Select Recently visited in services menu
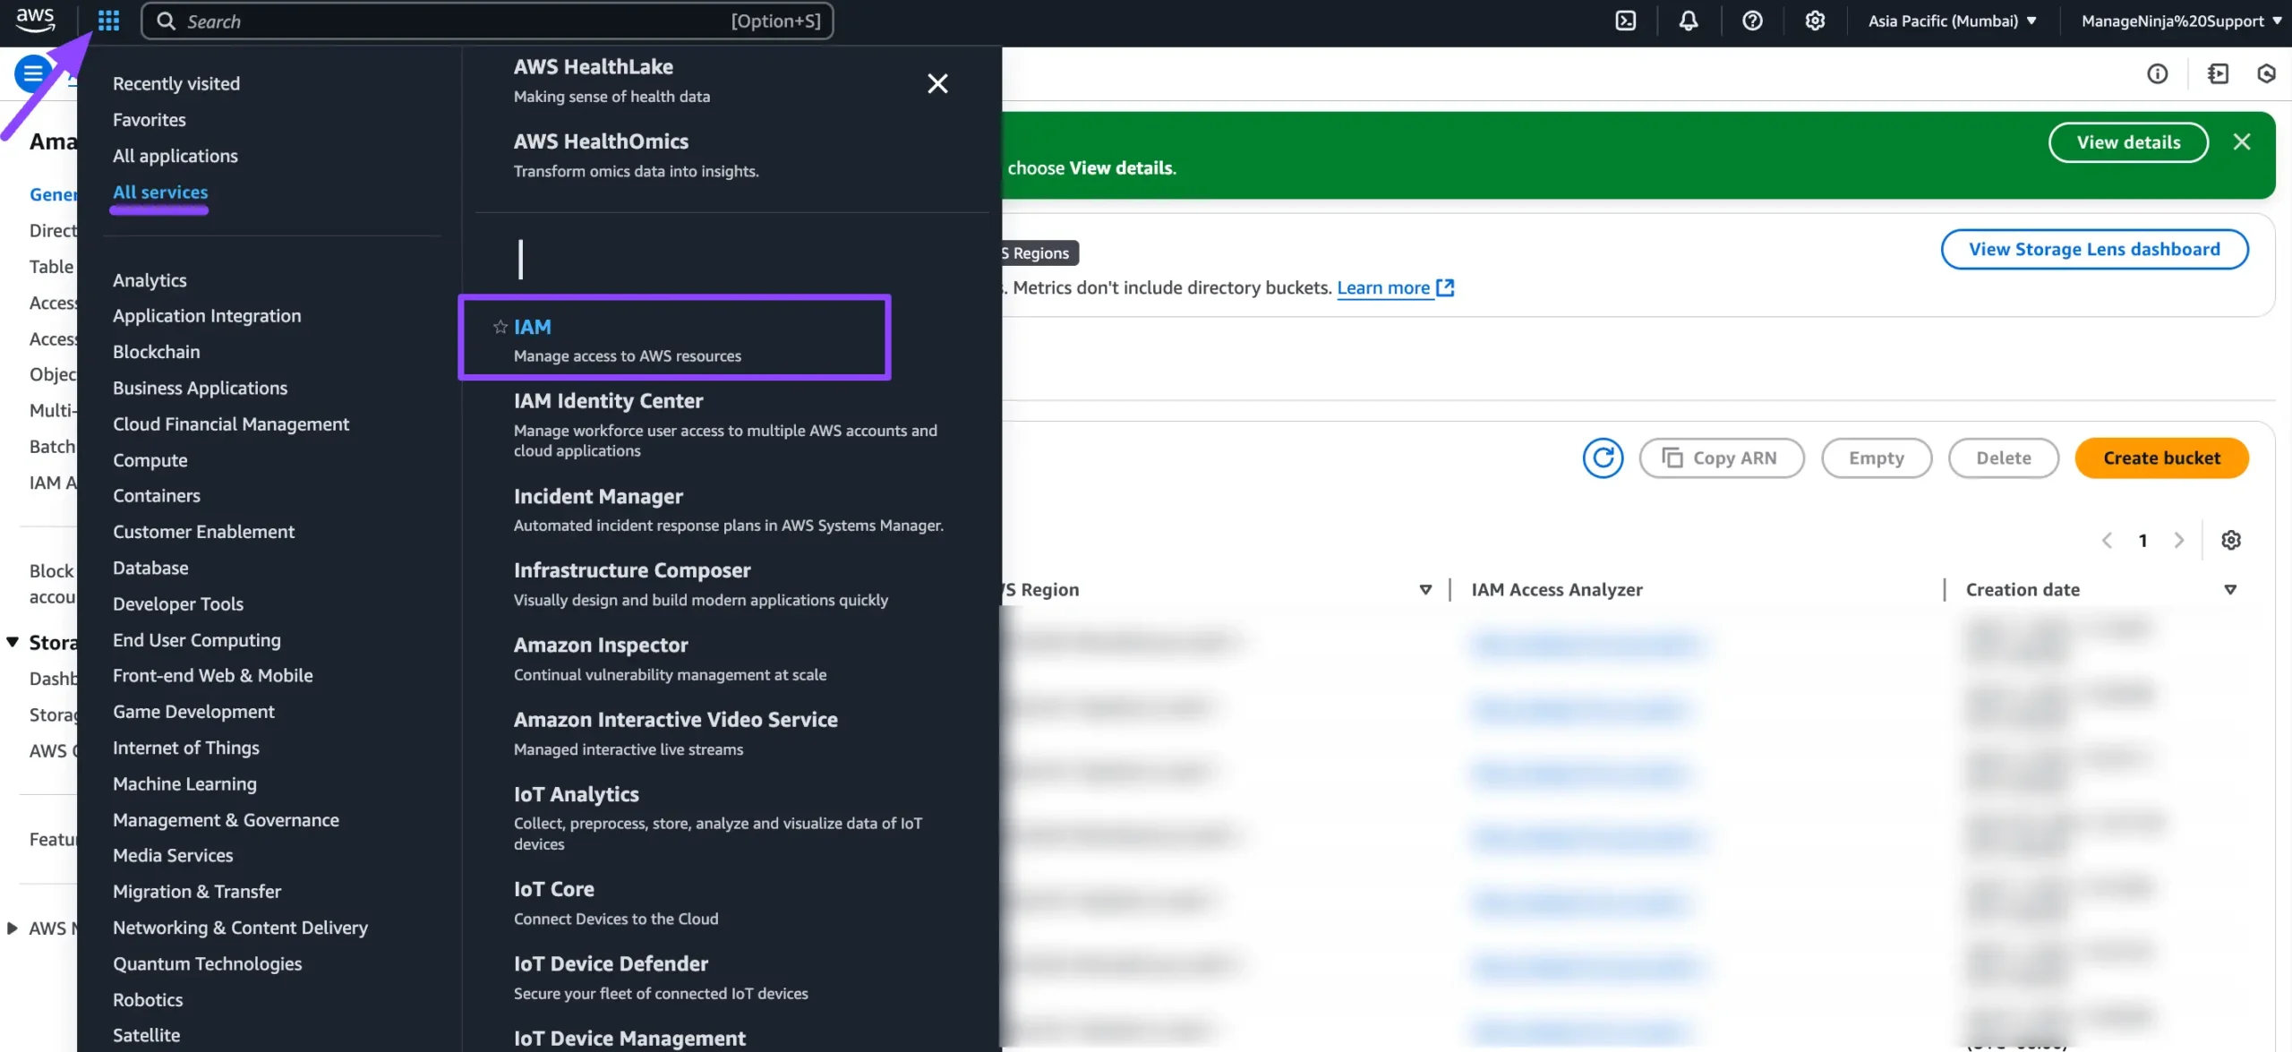The image size is (2292, 1052). (176, 83)
